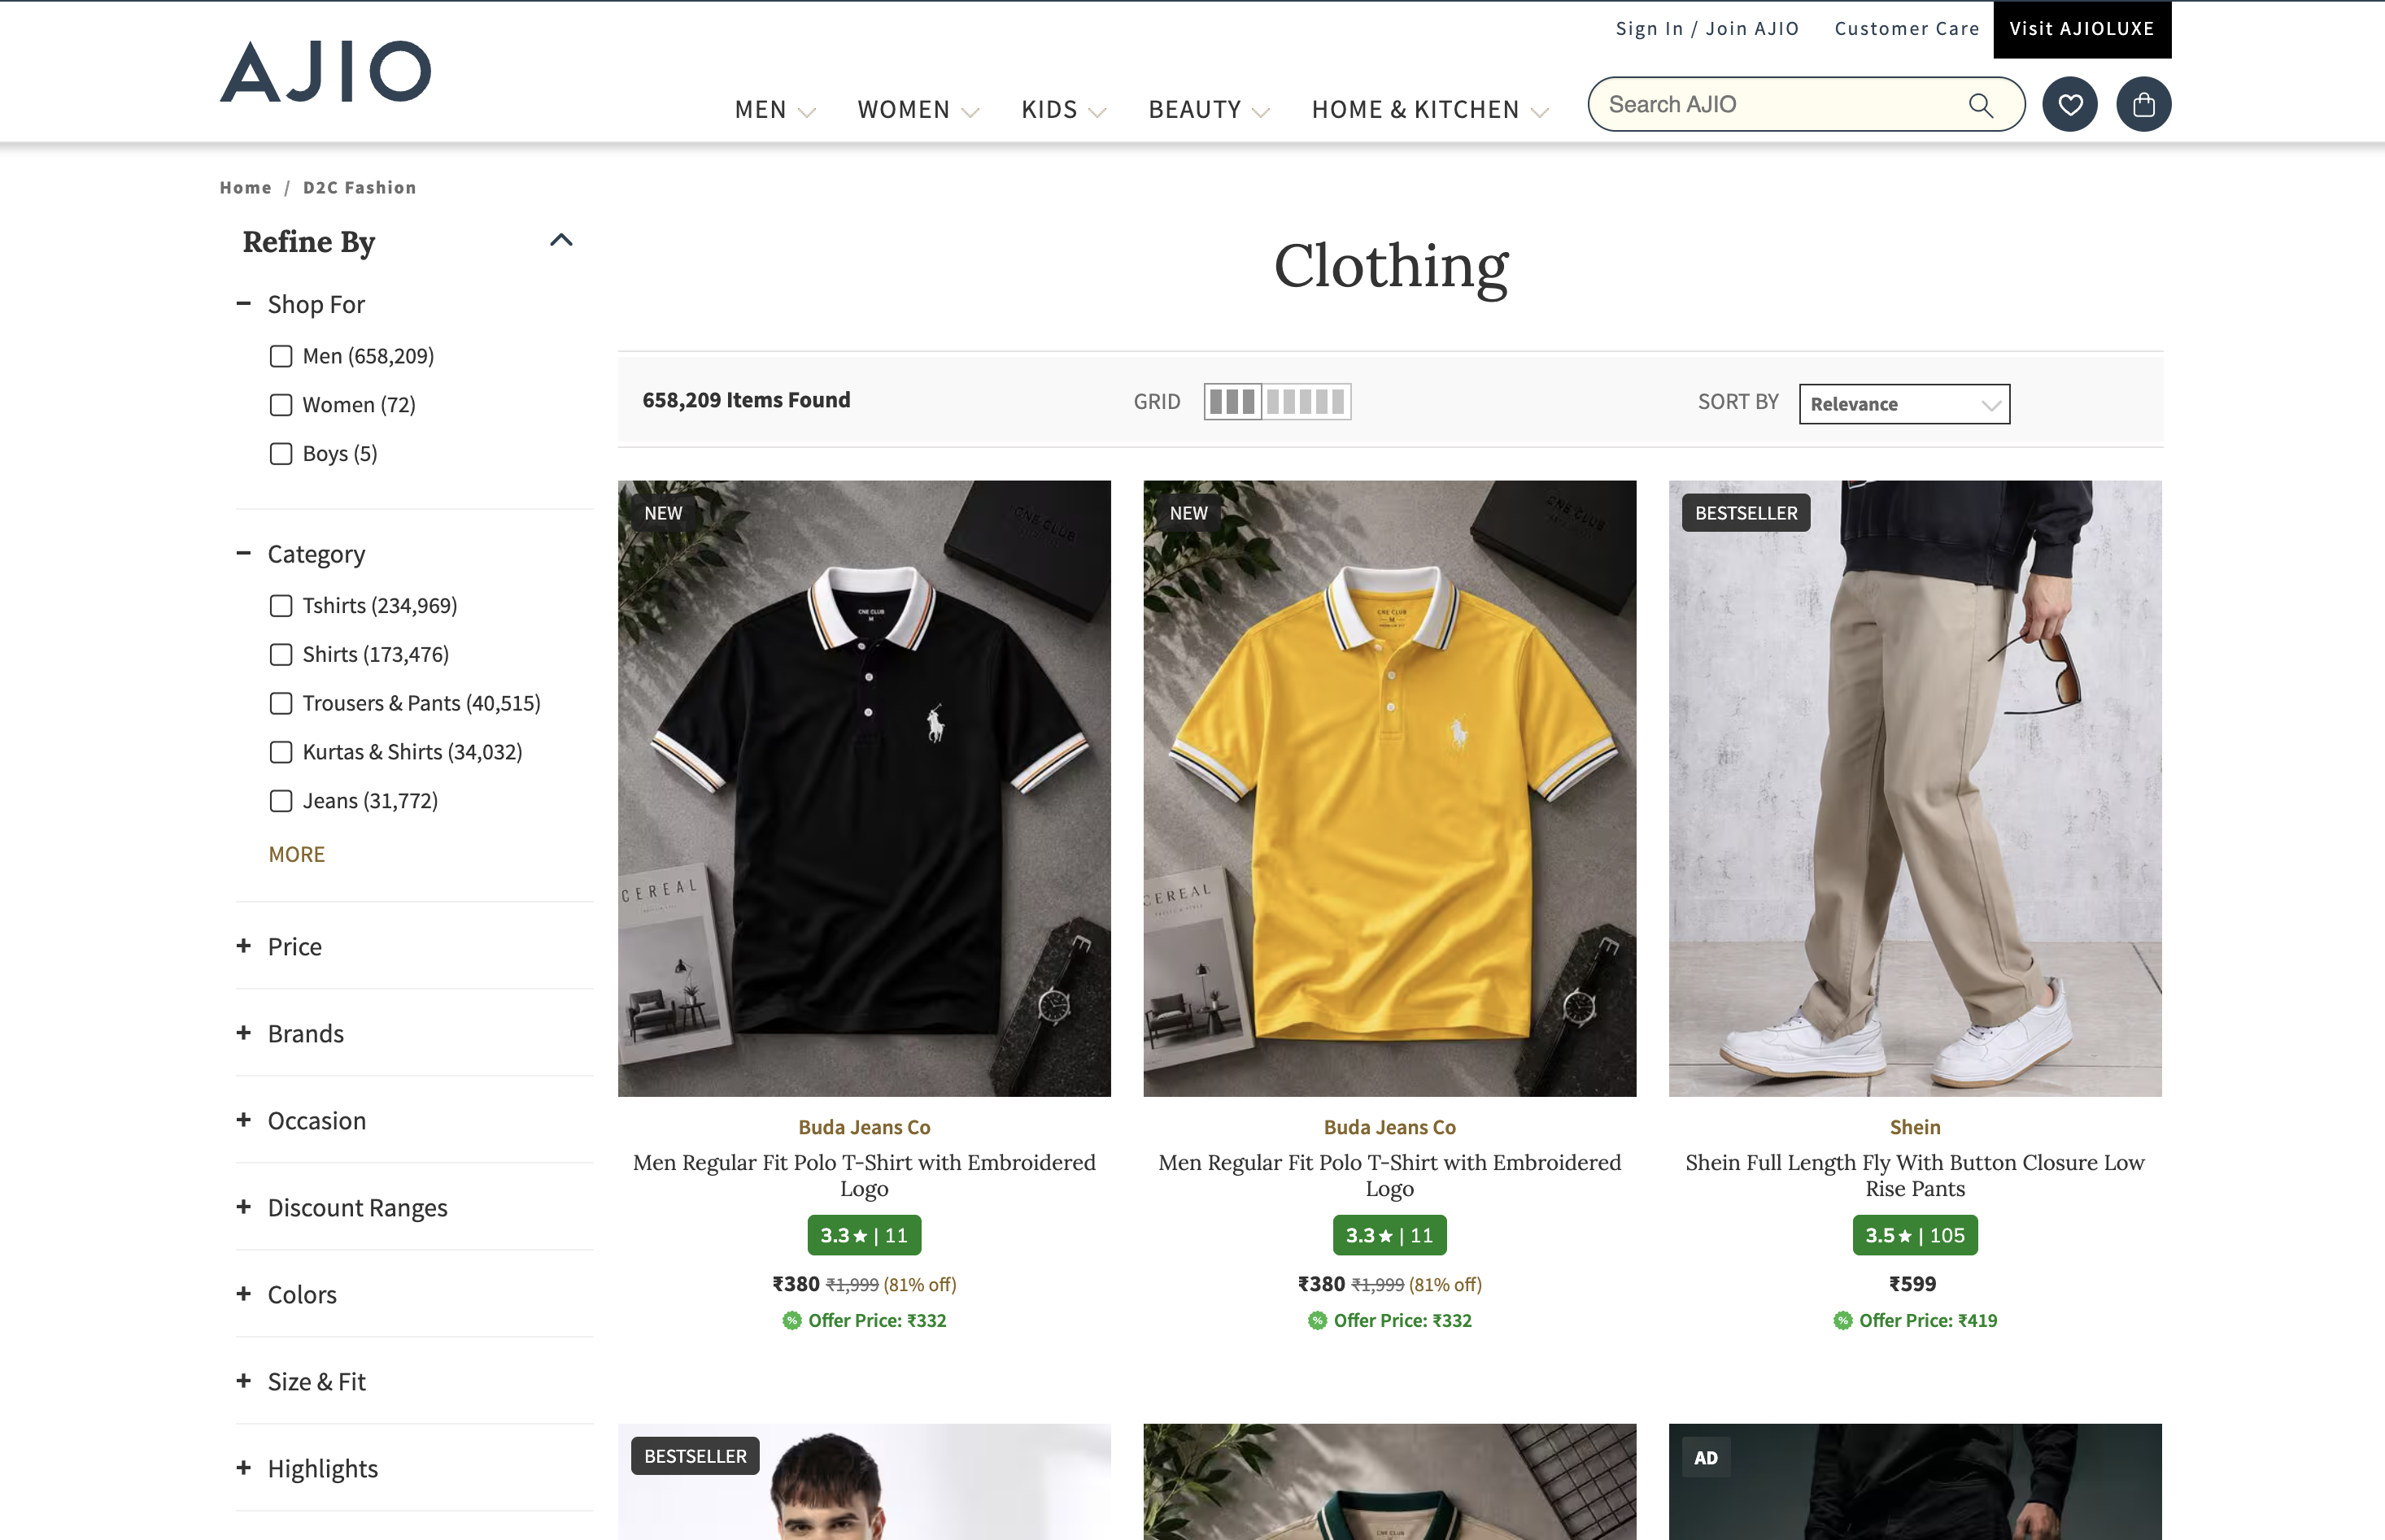Open black polo T-shirt product image
Screen dimensions: 2385x1540
[x=865, y=788]
